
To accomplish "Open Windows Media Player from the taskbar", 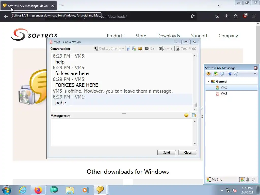I will click(x=85, y=190).
